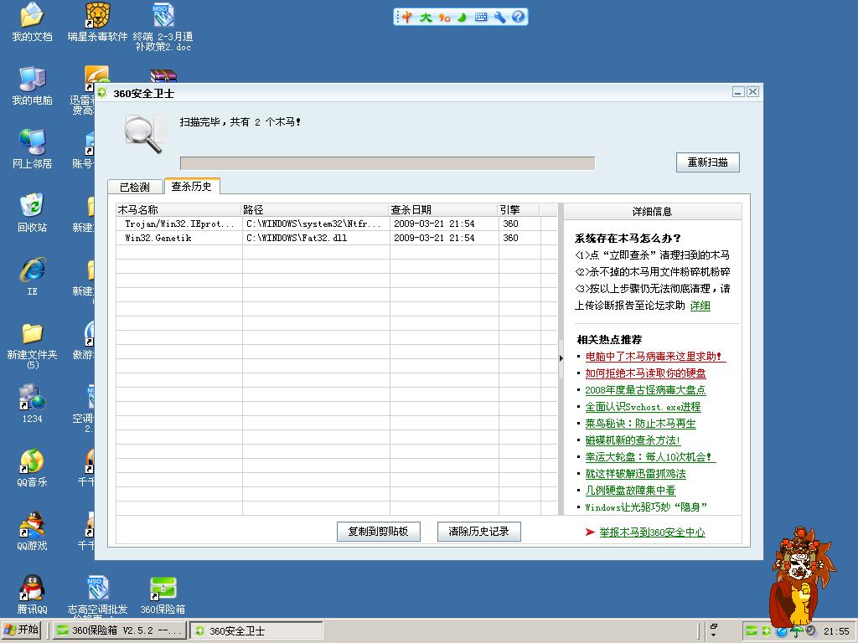
Task: Select the 志高空调批发 document icon
Action: pyautogui.click(x=97, y=596)
